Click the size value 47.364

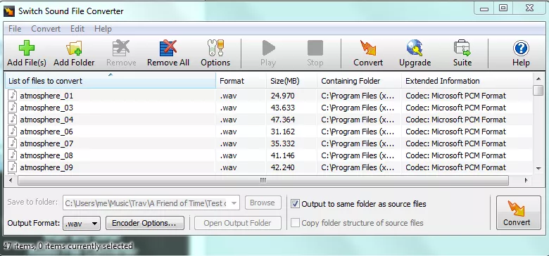coord(282,120)
